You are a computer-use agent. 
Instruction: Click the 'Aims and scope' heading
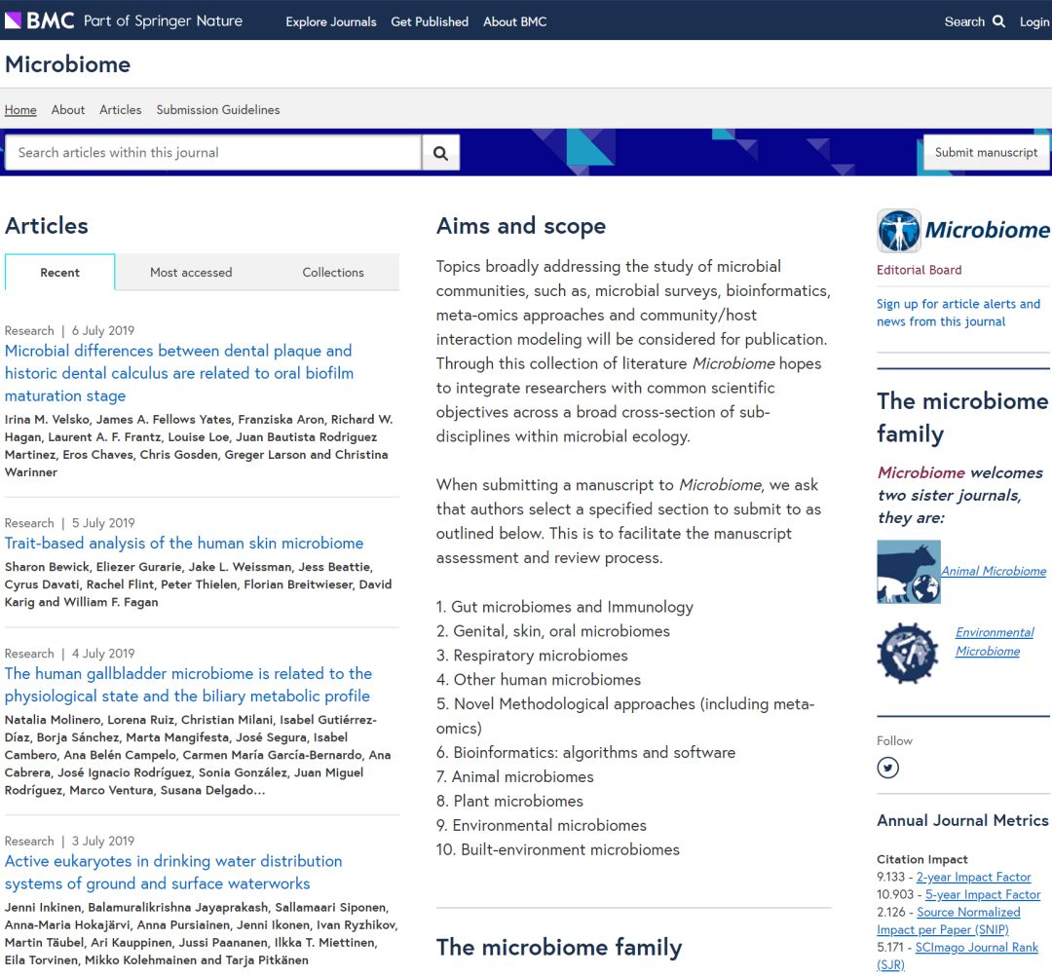[x=520, y=226]
